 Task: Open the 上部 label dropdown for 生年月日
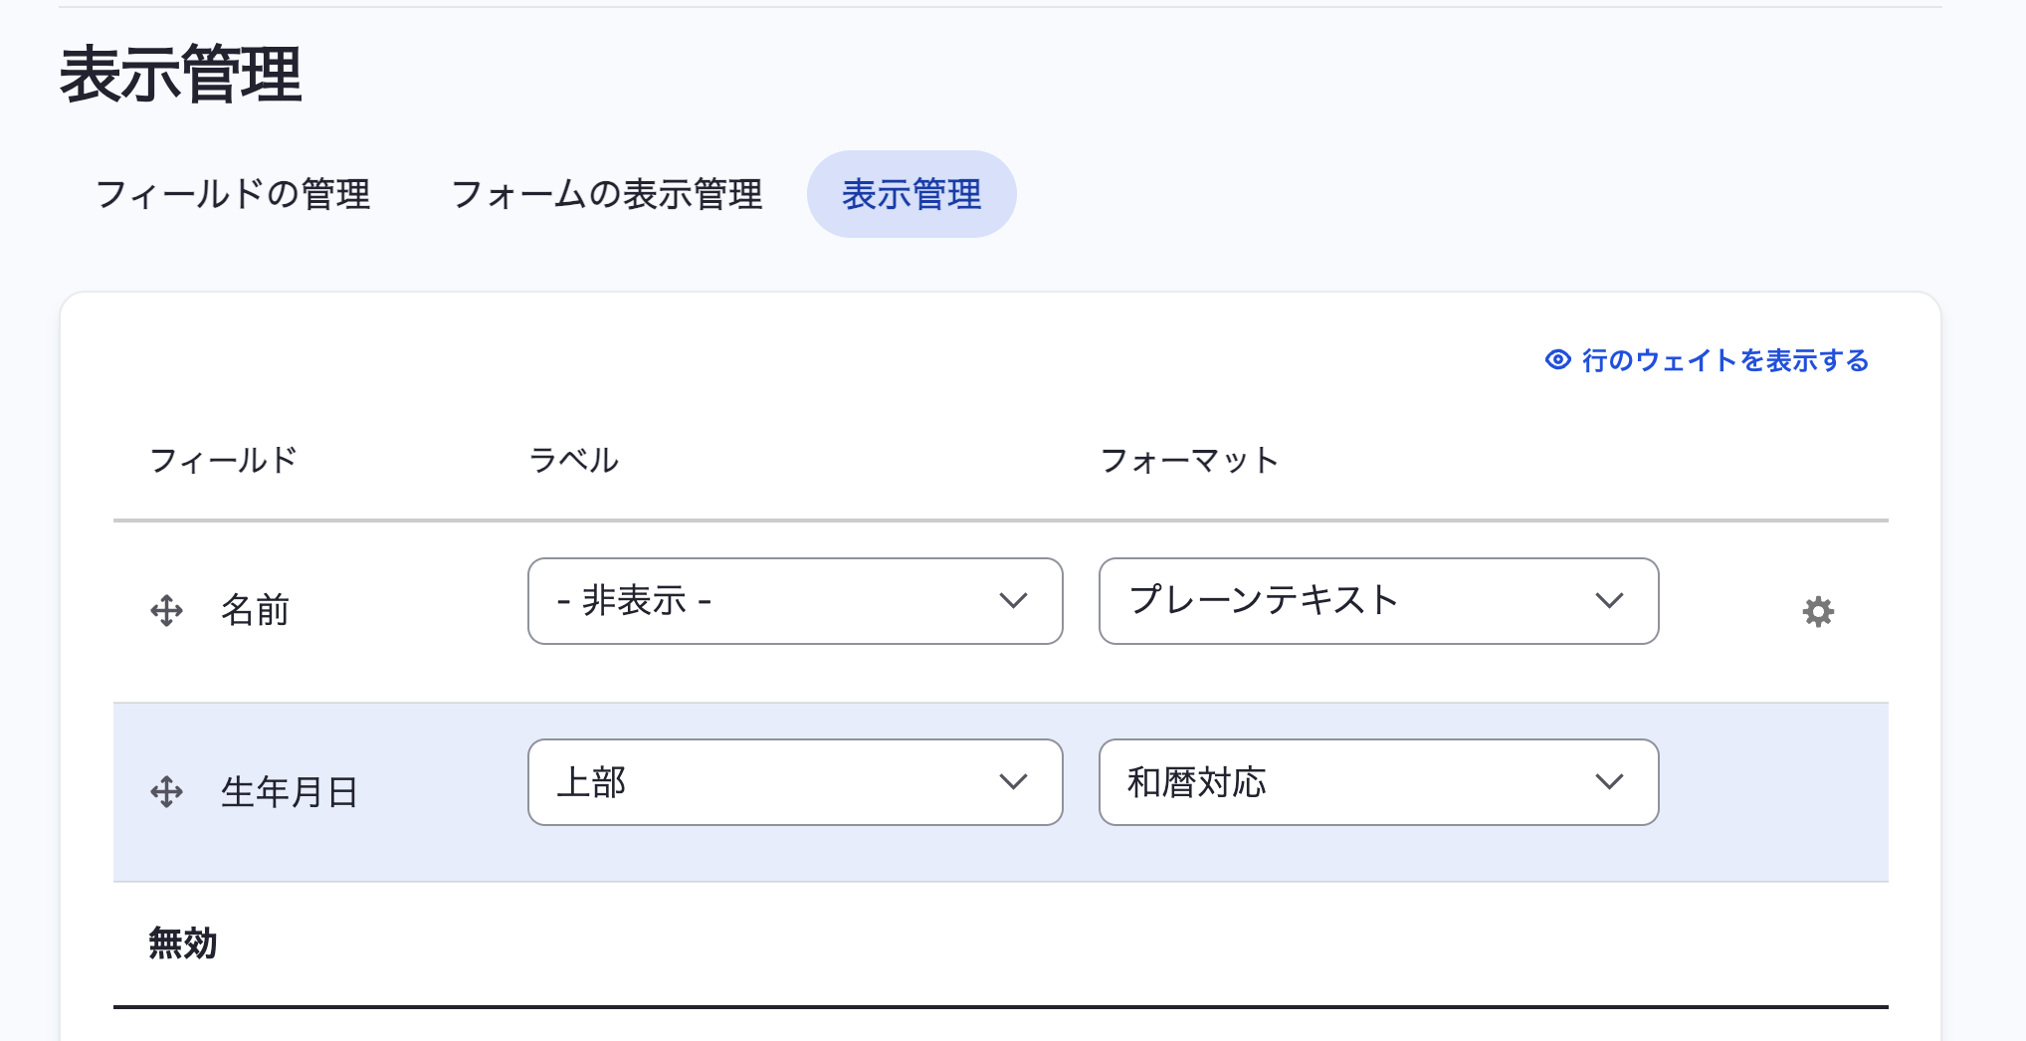794,782
